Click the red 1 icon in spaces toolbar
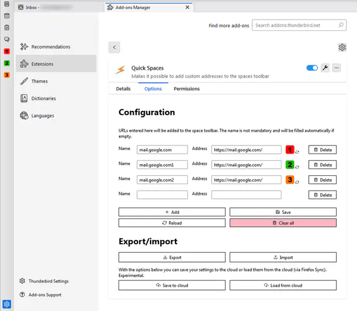Screen dimensions: 357x311 7,51
